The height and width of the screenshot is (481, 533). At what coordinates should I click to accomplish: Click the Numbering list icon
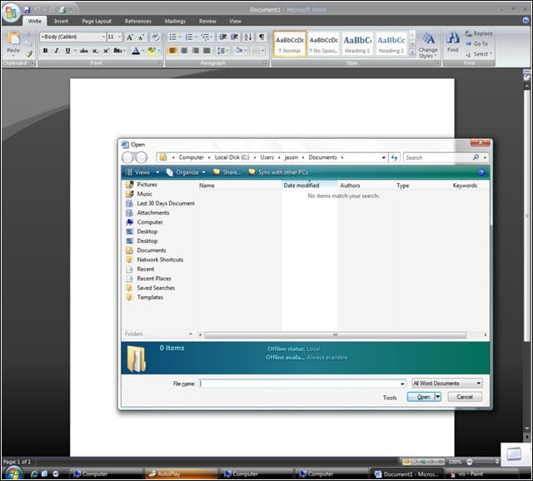(x=189, y=37)
